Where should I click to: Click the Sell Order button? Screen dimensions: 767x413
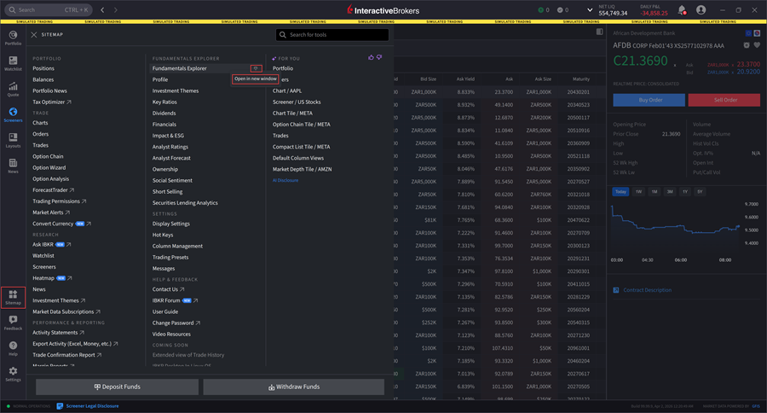pyautogui.click(x=725, y=100)
